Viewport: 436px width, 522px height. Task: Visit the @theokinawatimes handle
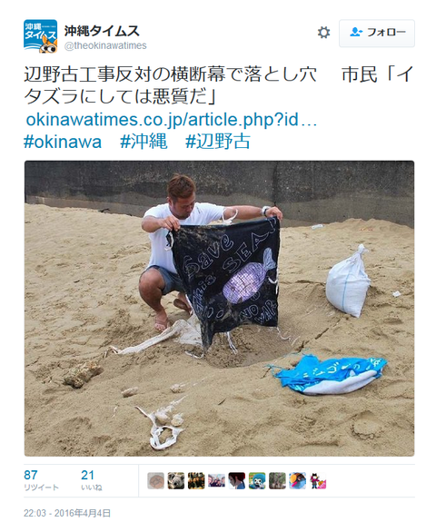click(x=105, y=45)
